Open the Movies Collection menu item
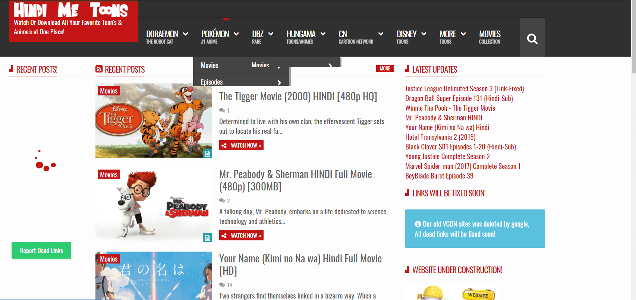This screenshot has height=300, width=636. (x=490, y=37)
